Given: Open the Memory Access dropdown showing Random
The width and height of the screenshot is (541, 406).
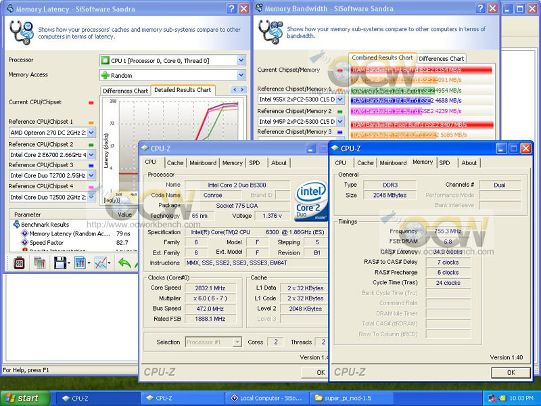Looking at the screenshot, I should pos(241,75).
